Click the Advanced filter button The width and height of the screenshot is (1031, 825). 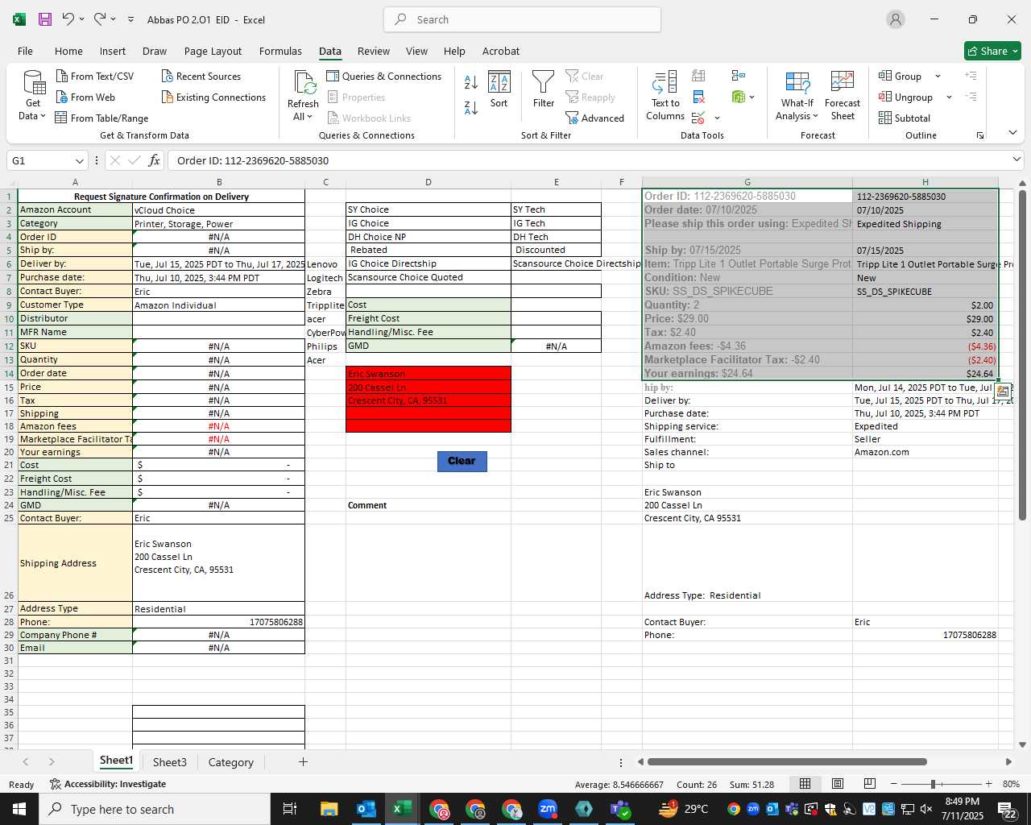[595, 118]
